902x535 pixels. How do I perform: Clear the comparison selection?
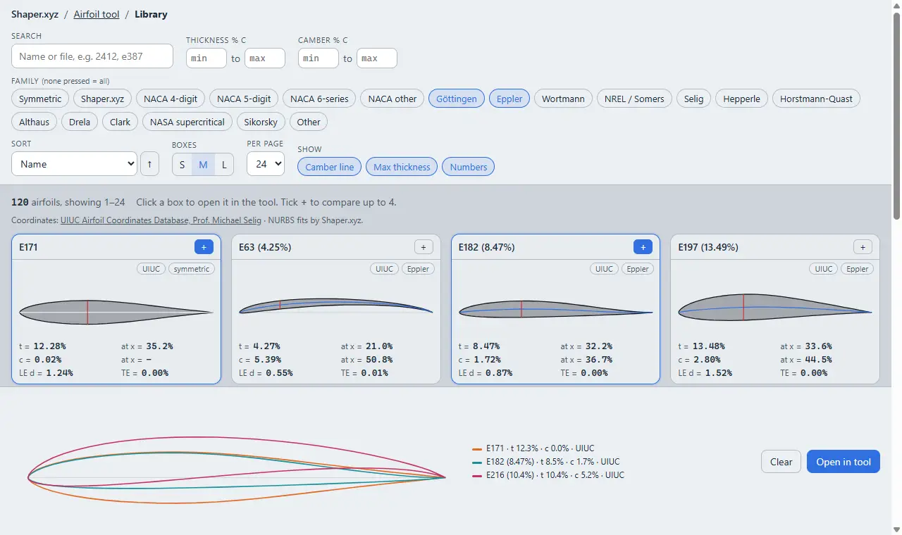click(781, 462)
